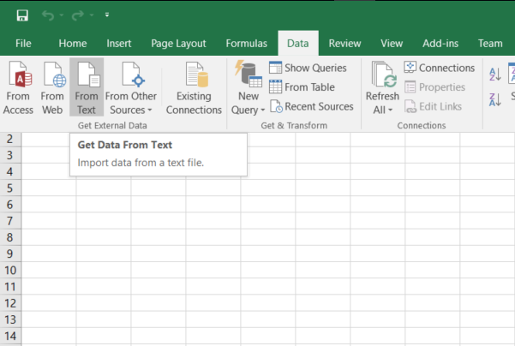
Task: Open the Redo history dropdown arrow
Action: pyautogui.click(x=92, y=15)
